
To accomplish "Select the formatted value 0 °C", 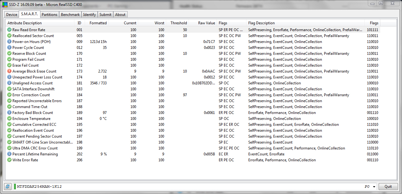I will [103, 119].
